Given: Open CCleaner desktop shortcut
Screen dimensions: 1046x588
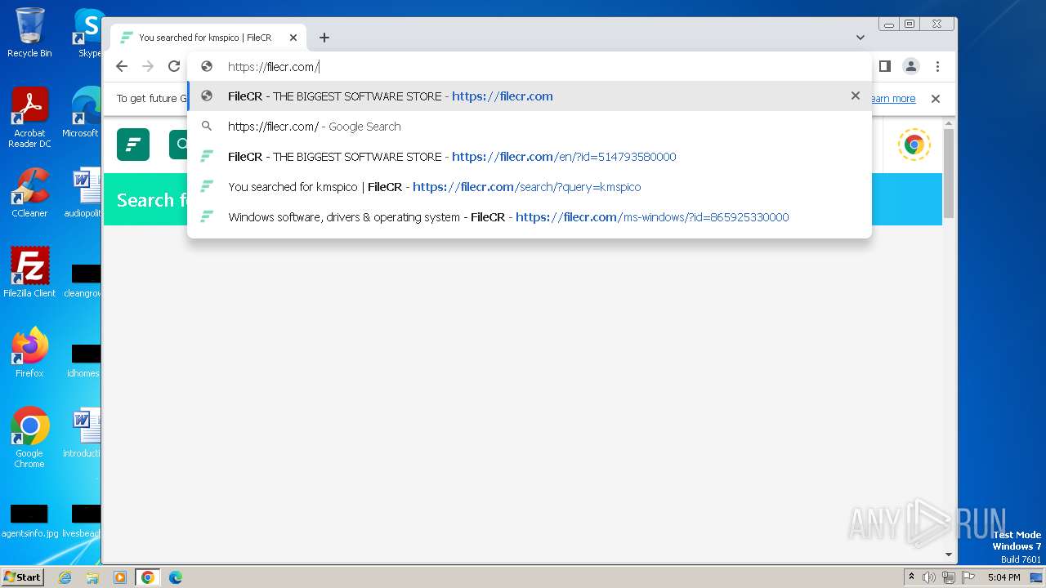Looking at the screenshot, I should point(29,193).
